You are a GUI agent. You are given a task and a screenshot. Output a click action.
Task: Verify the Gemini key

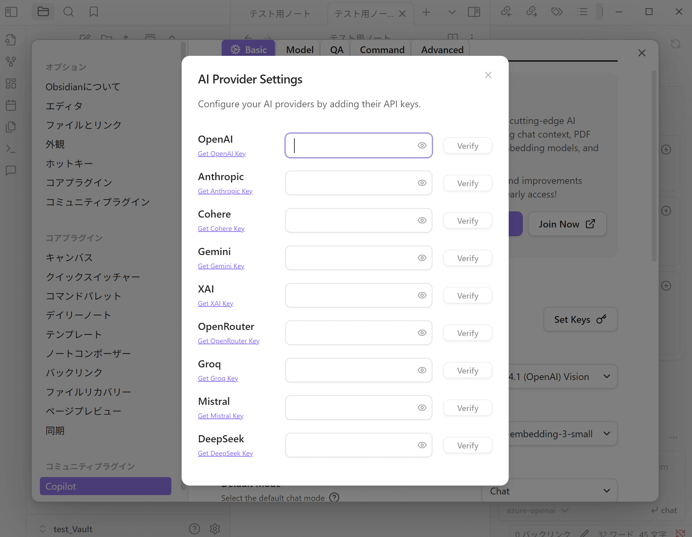tap(468, 258)
